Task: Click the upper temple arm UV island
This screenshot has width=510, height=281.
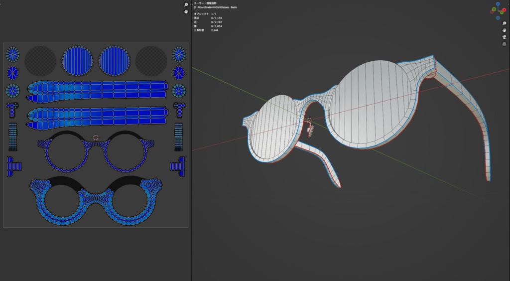Action: point(97,90)
